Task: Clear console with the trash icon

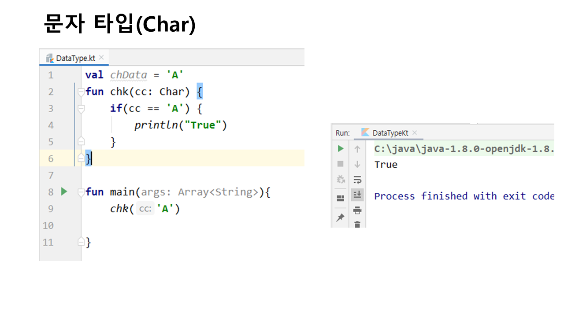Action: click(357, 224)
